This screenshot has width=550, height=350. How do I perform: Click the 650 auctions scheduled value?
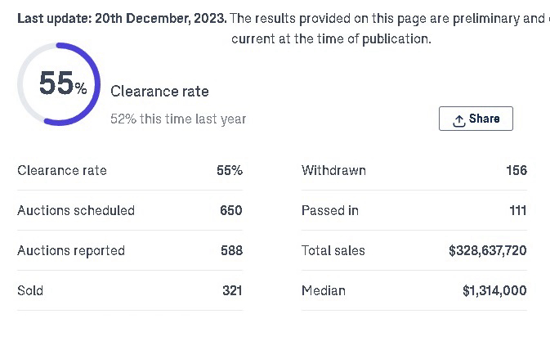(231, 211)
